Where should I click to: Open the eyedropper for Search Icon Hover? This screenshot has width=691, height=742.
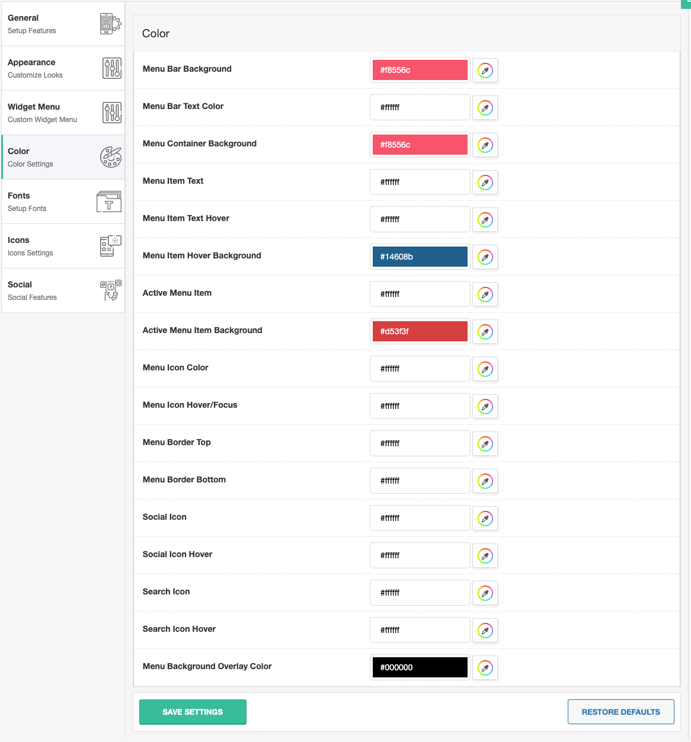[x=485, y=630]
